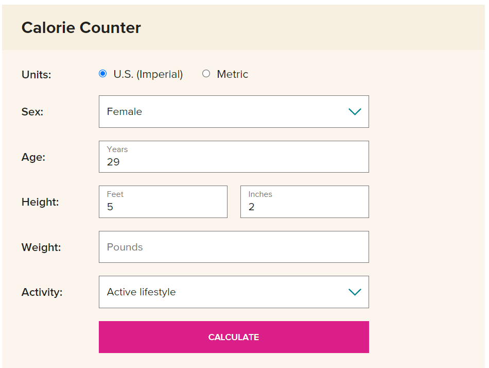Click the Height: field label

coord(40,202)
